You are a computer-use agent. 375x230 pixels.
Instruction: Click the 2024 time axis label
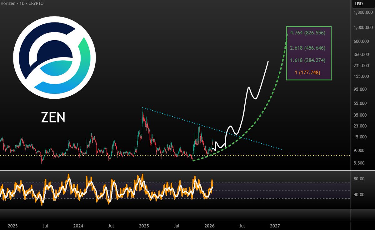(79, 226)
